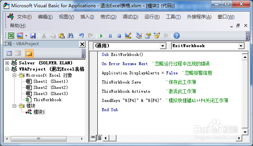
Task: Open the Project Explorer toolbar icon
Action: 139,36
